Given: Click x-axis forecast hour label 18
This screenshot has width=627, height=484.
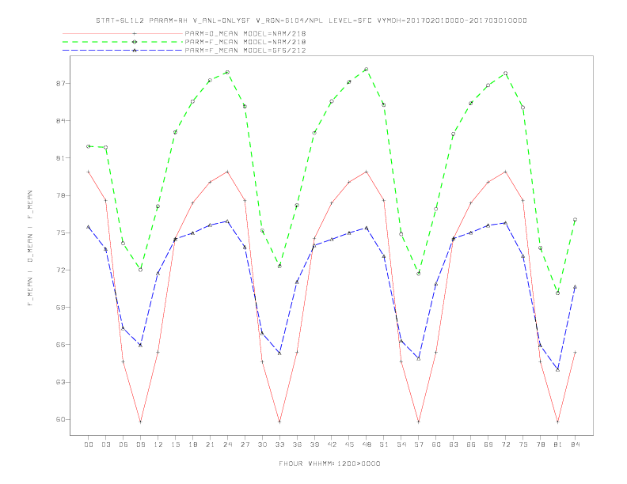Looking at the screenshot, I should coord(192,444).
